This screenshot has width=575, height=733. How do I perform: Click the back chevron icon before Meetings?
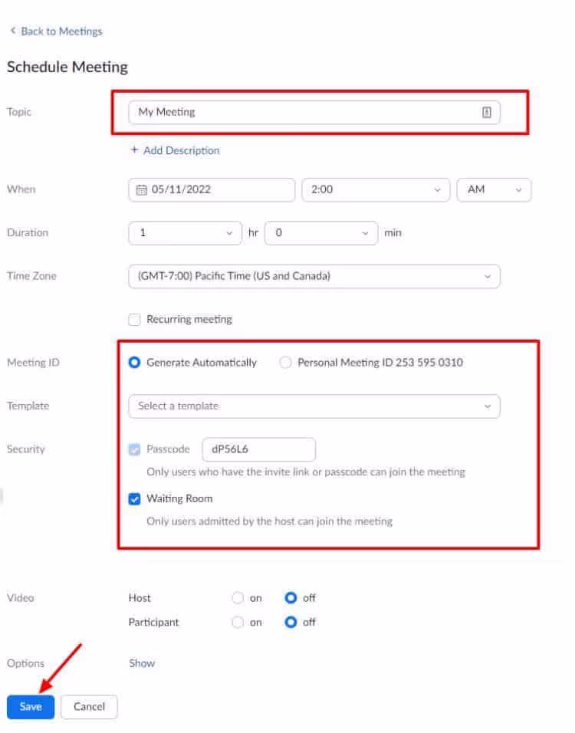[13, 31]
